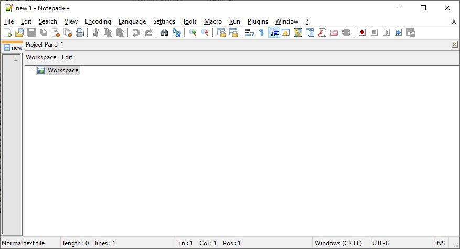The height and width of the screenshot is (249, 460).
Task: Open the Function List panel icon
Action: click(322, 33)
